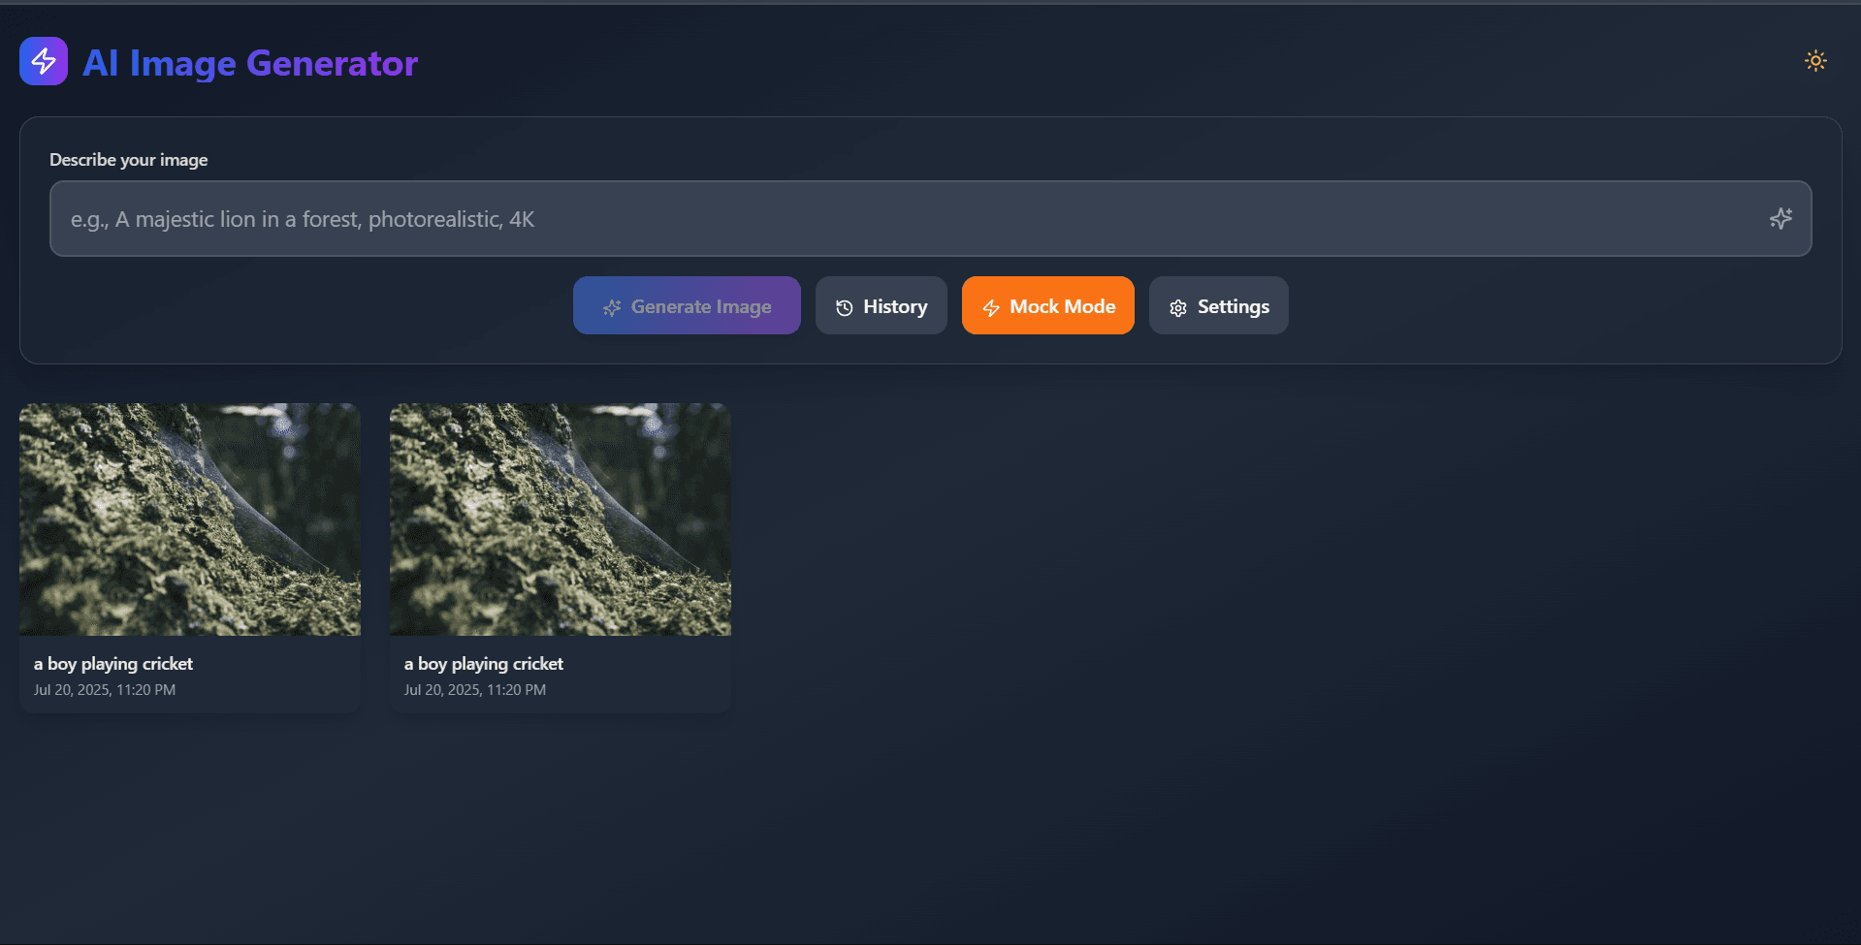This screenshot has width=1861, height=945.
Task: Click the gear icon on Settings button
Action: pyautogui.click(x=1178, y=307)
